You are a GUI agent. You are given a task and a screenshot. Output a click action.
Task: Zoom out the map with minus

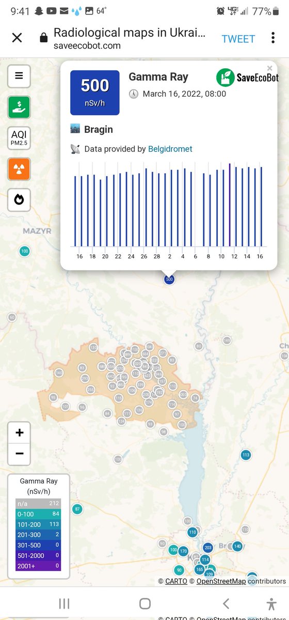click(x=20, y=454)
